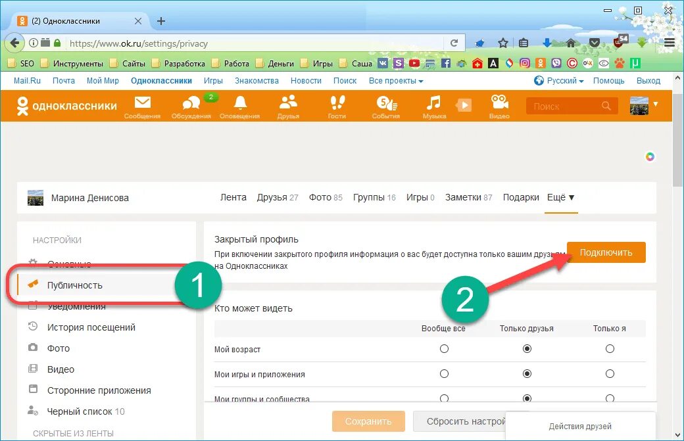This screenshot has width=684, height=441.
Task: Select Только друзья for Мои игры и приложения
Action: tap(527, 374)
